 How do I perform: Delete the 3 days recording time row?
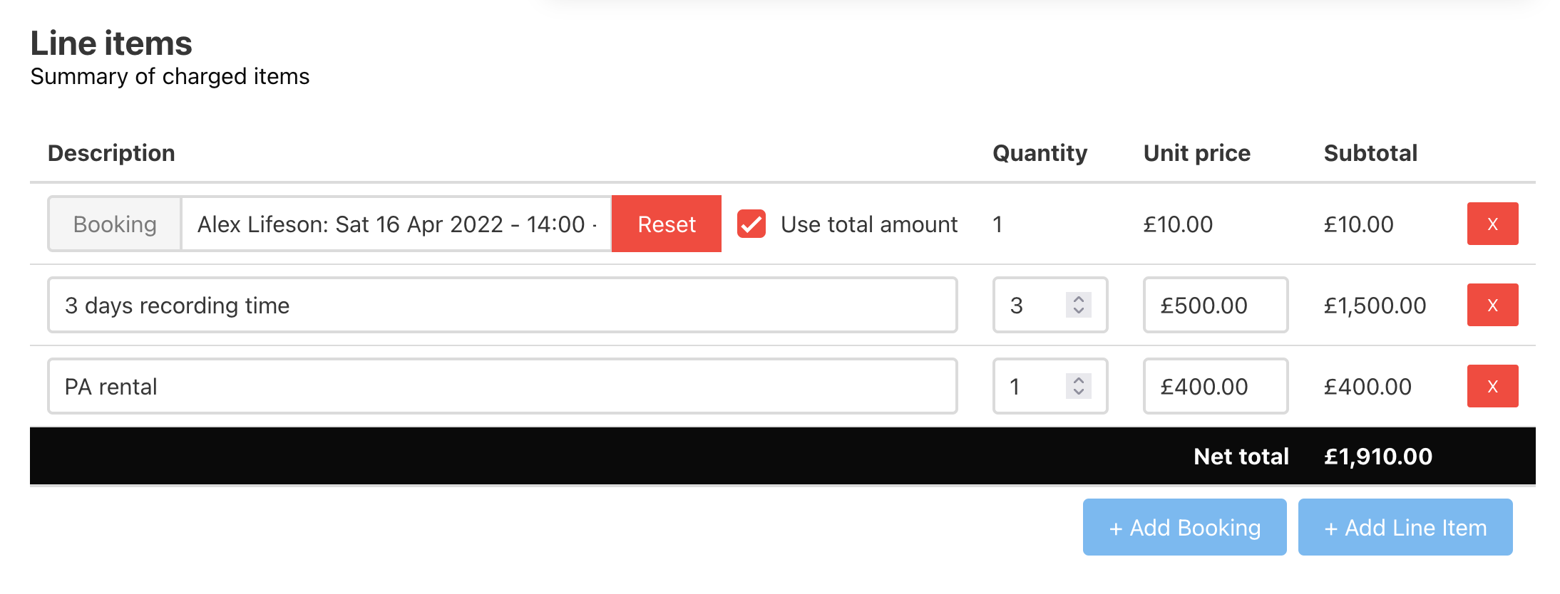click(1492, 305)
